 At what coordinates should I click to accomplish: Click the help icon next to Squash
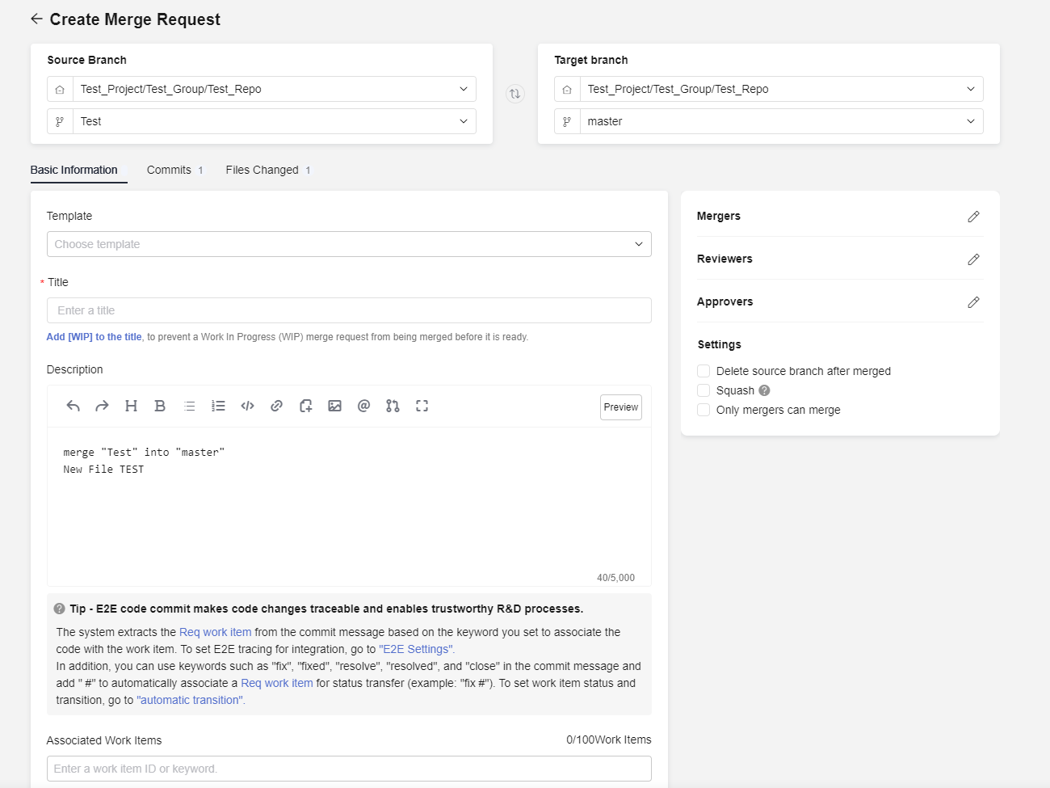coord(764,390)
